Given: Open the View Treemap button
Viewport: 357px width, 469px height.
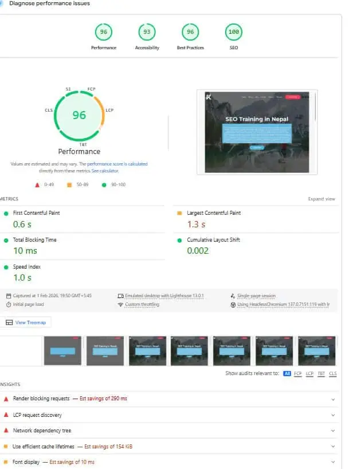Looking at the screenshot, I should click(25, 322).
